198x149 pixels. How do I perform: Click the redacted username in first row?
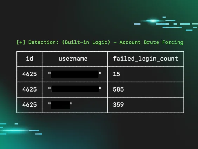pyautogui.click(x=75, y=74)
